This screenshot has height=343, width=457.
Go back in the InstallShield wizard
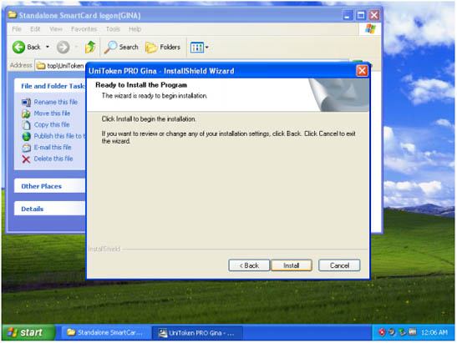(249, 265)
